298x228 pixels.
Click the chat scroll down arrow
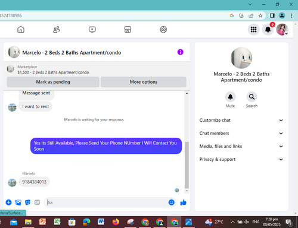(187, 191)
